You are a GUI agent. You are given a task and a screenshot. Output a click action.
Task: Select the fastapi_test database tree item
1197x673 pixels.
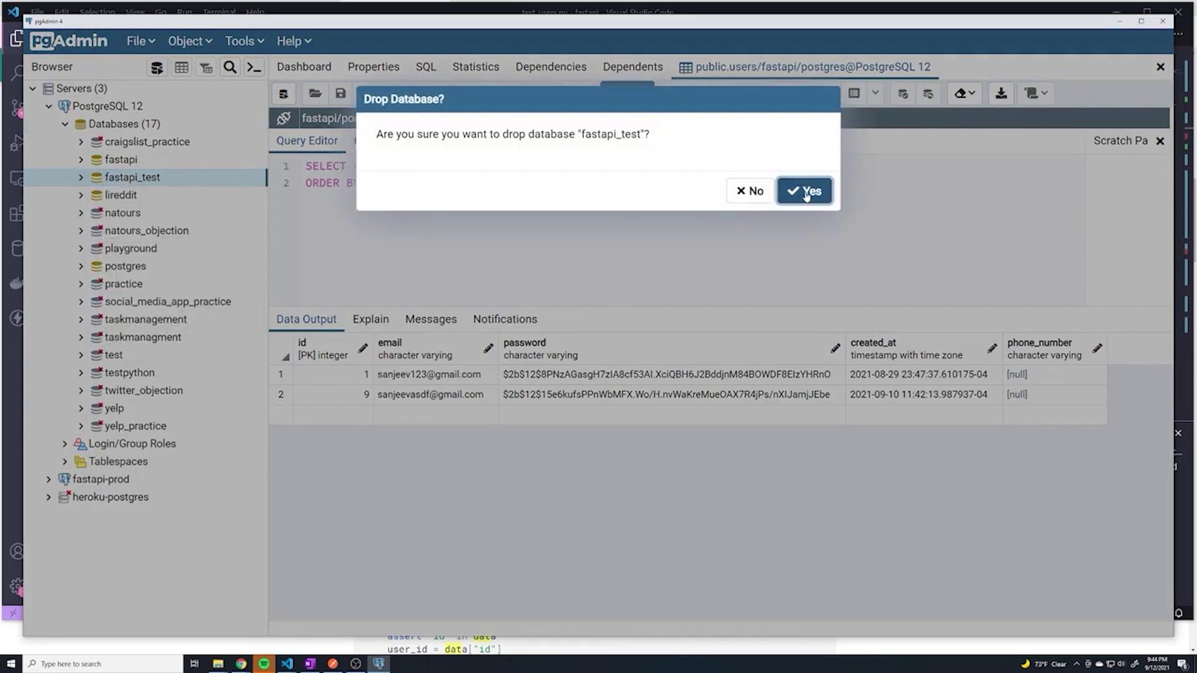tap(132, 177)
